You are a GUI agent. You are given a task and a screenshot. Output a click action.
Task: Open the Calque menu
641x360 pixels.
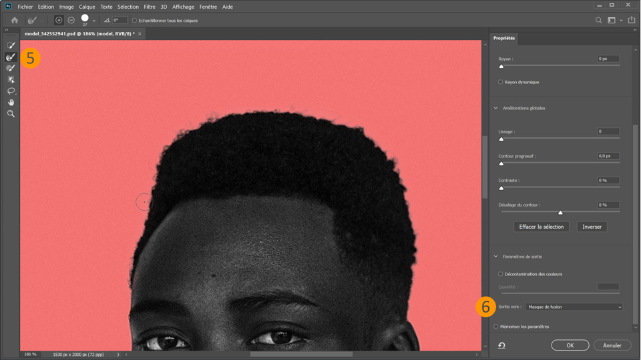87,7
